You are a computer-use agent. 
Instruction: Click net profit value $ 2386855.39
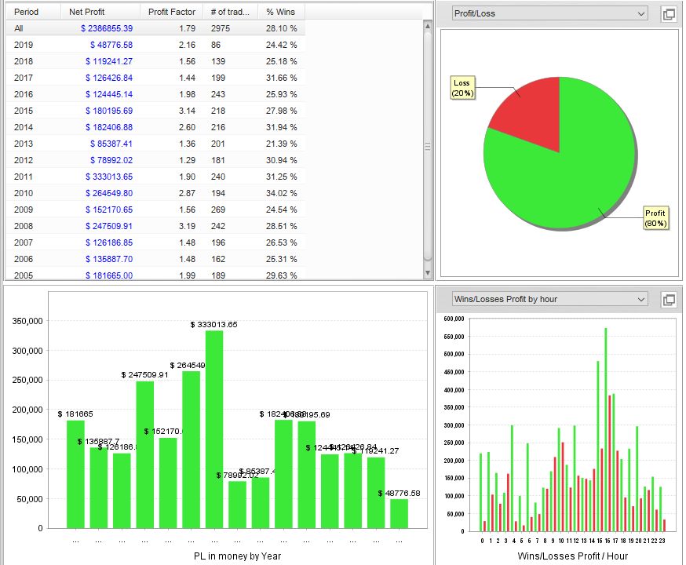[x=107, y=28]
